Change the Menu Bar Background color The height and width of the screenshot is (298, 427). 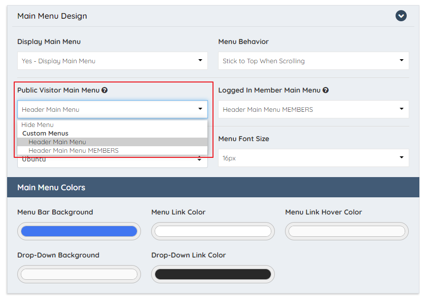79,231
